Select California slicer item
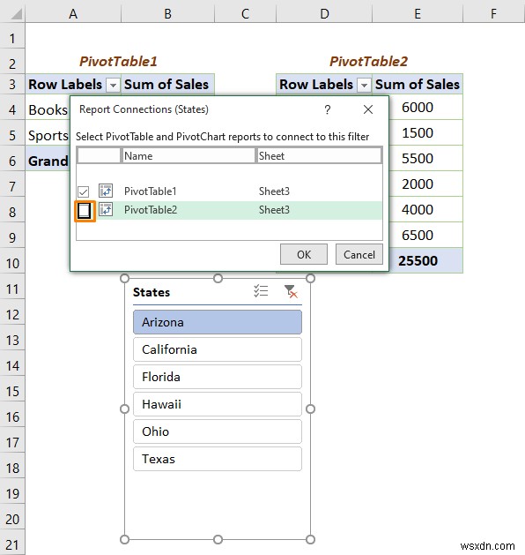The height and width of the screenshot is (555, 525). tap(218, 349)
